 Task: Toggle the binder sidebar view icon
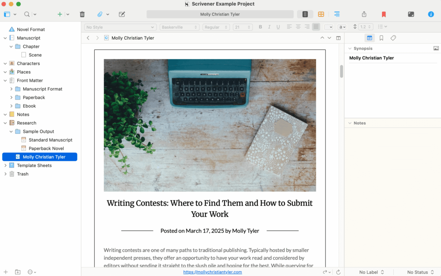[7, 14]
